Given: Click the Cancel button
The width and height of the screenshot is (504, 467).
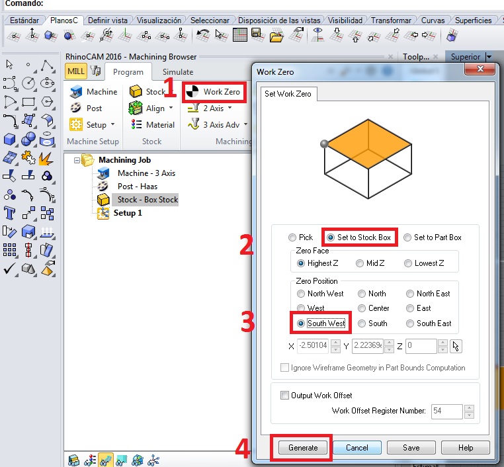Looking at the screenshot, I should pos(357,448).
